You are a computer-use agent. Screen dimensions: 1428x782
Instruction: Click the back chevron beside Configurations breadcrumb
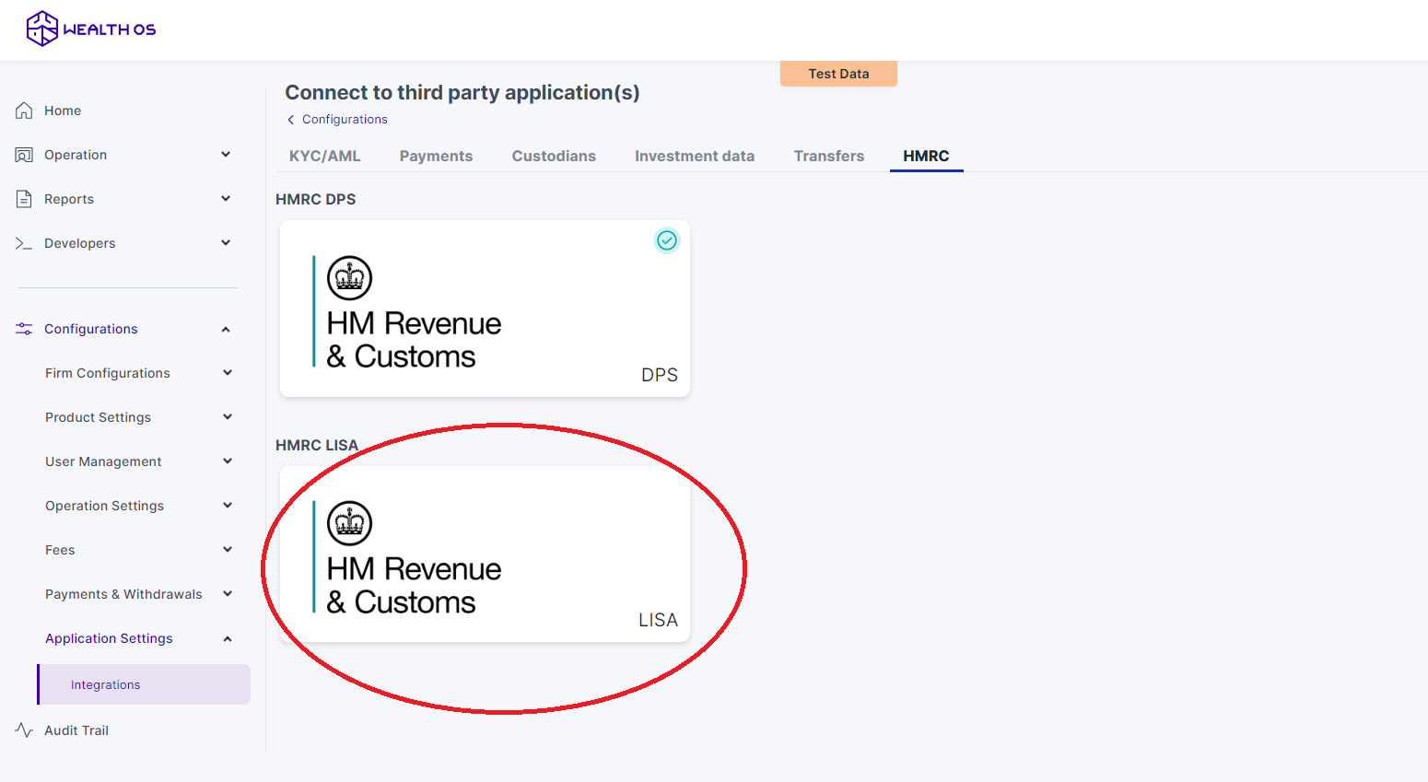click(x=291, y=120)
